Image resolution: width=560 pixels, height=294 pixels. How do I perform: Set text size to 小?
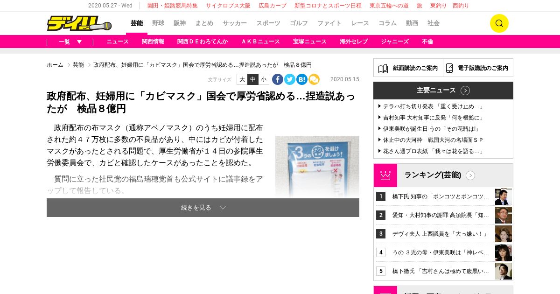[x=264, y=79]
